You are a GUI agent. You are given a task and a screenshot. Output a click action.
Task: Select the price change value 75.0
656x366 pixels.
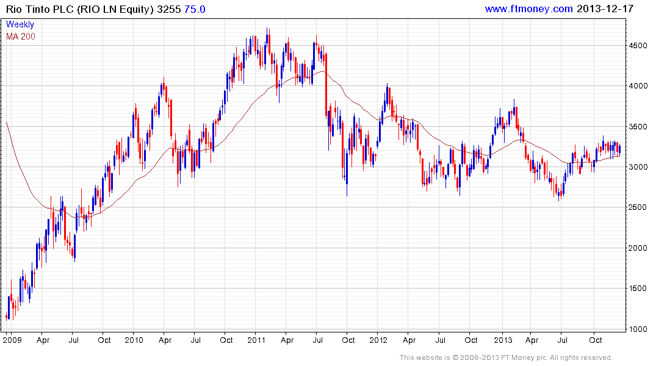click(x=195, y=9)
